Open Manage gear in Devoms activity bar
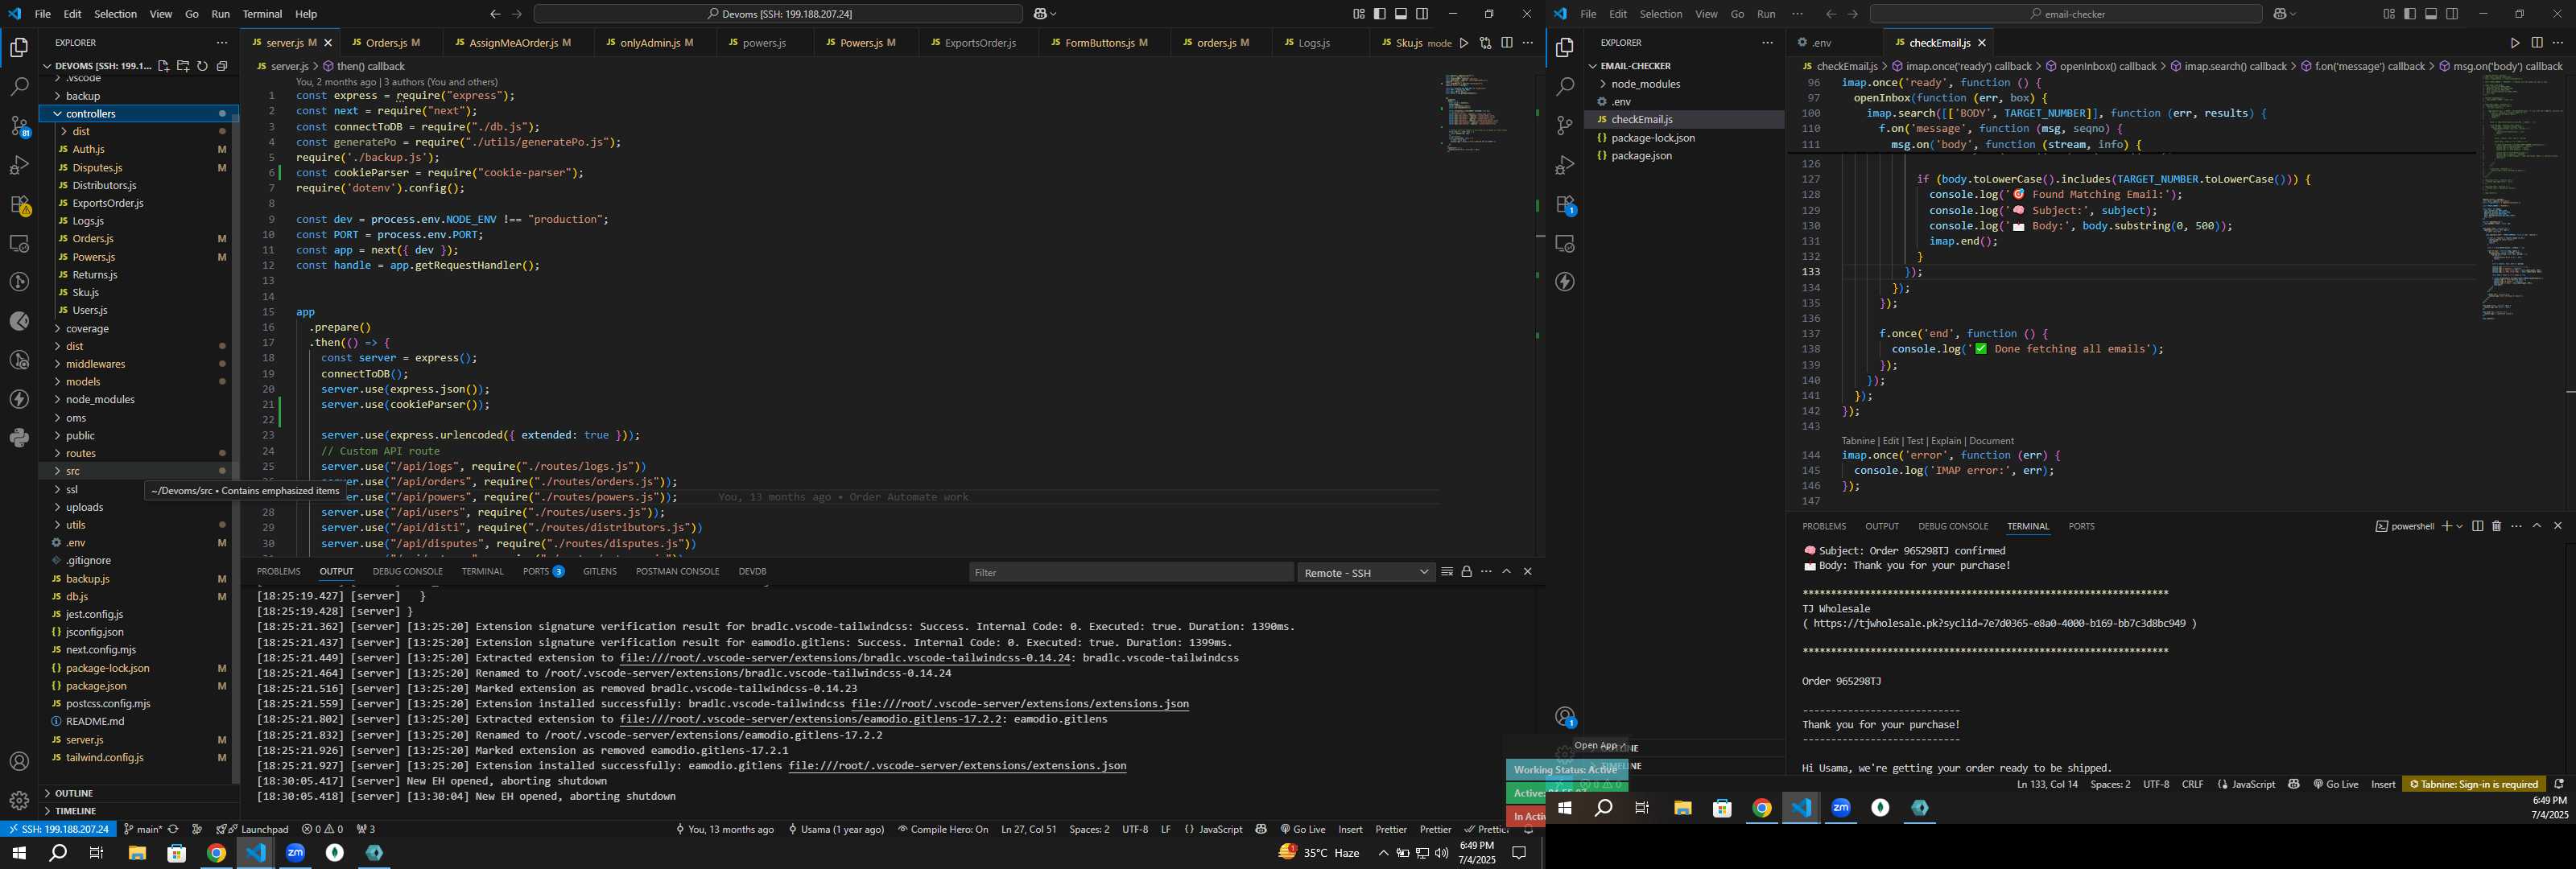Image resolution: width=2576 pixels, height=869 pixels. click(x=19, y=800)
